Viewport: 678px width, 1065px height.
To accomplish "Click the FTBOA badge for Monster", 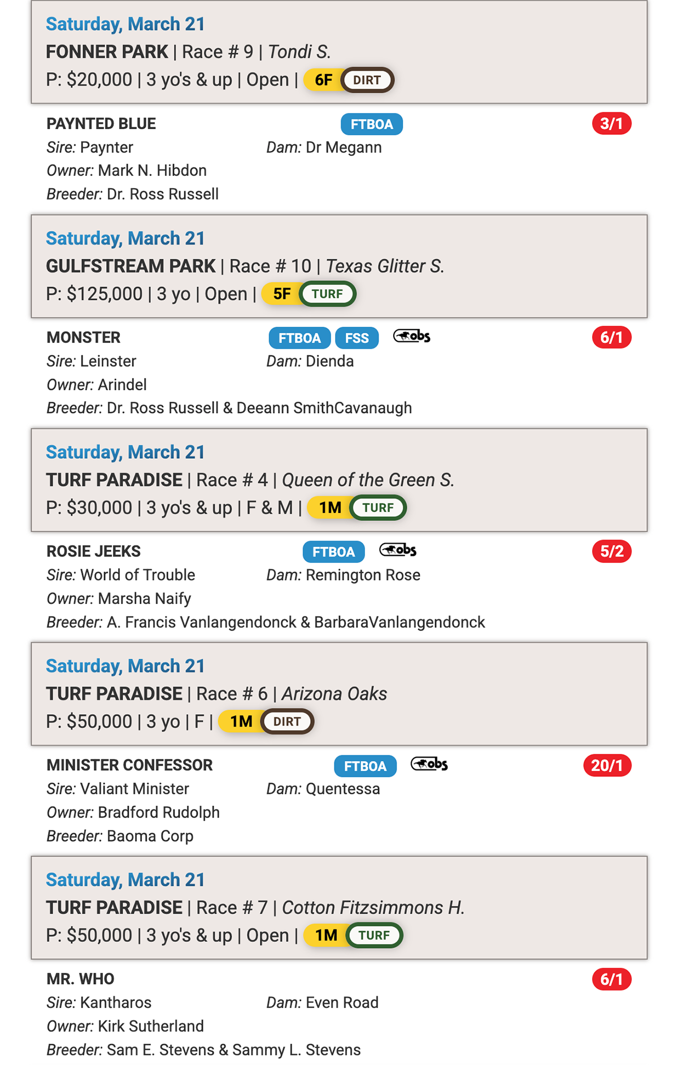I will pyautogui.click(x=299, y=338).
